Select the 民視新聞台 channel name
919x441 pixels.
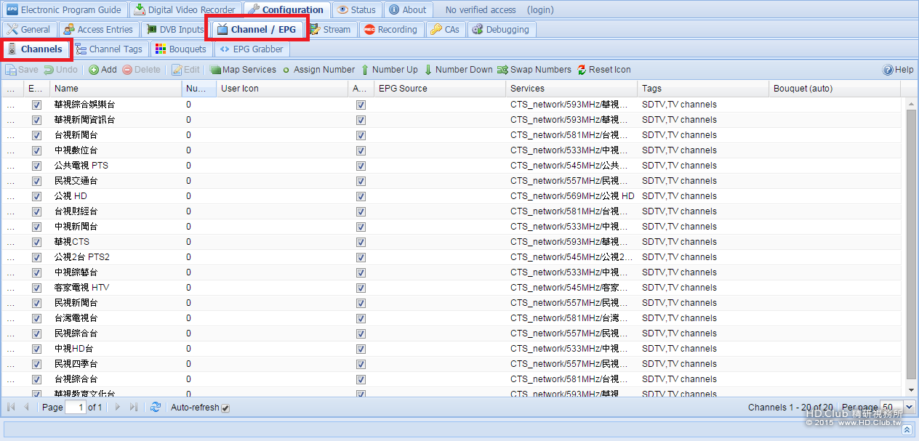(x=76, y=303)
